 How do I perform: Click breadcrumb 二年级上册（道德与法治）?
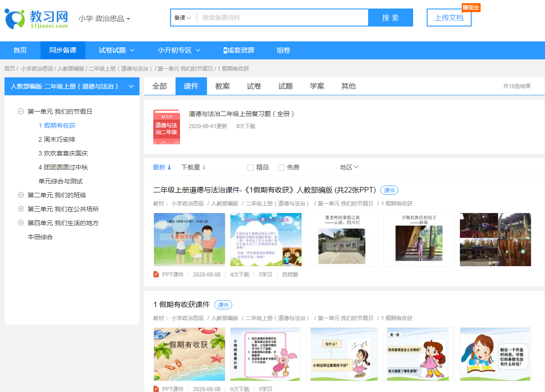(120, 69)
